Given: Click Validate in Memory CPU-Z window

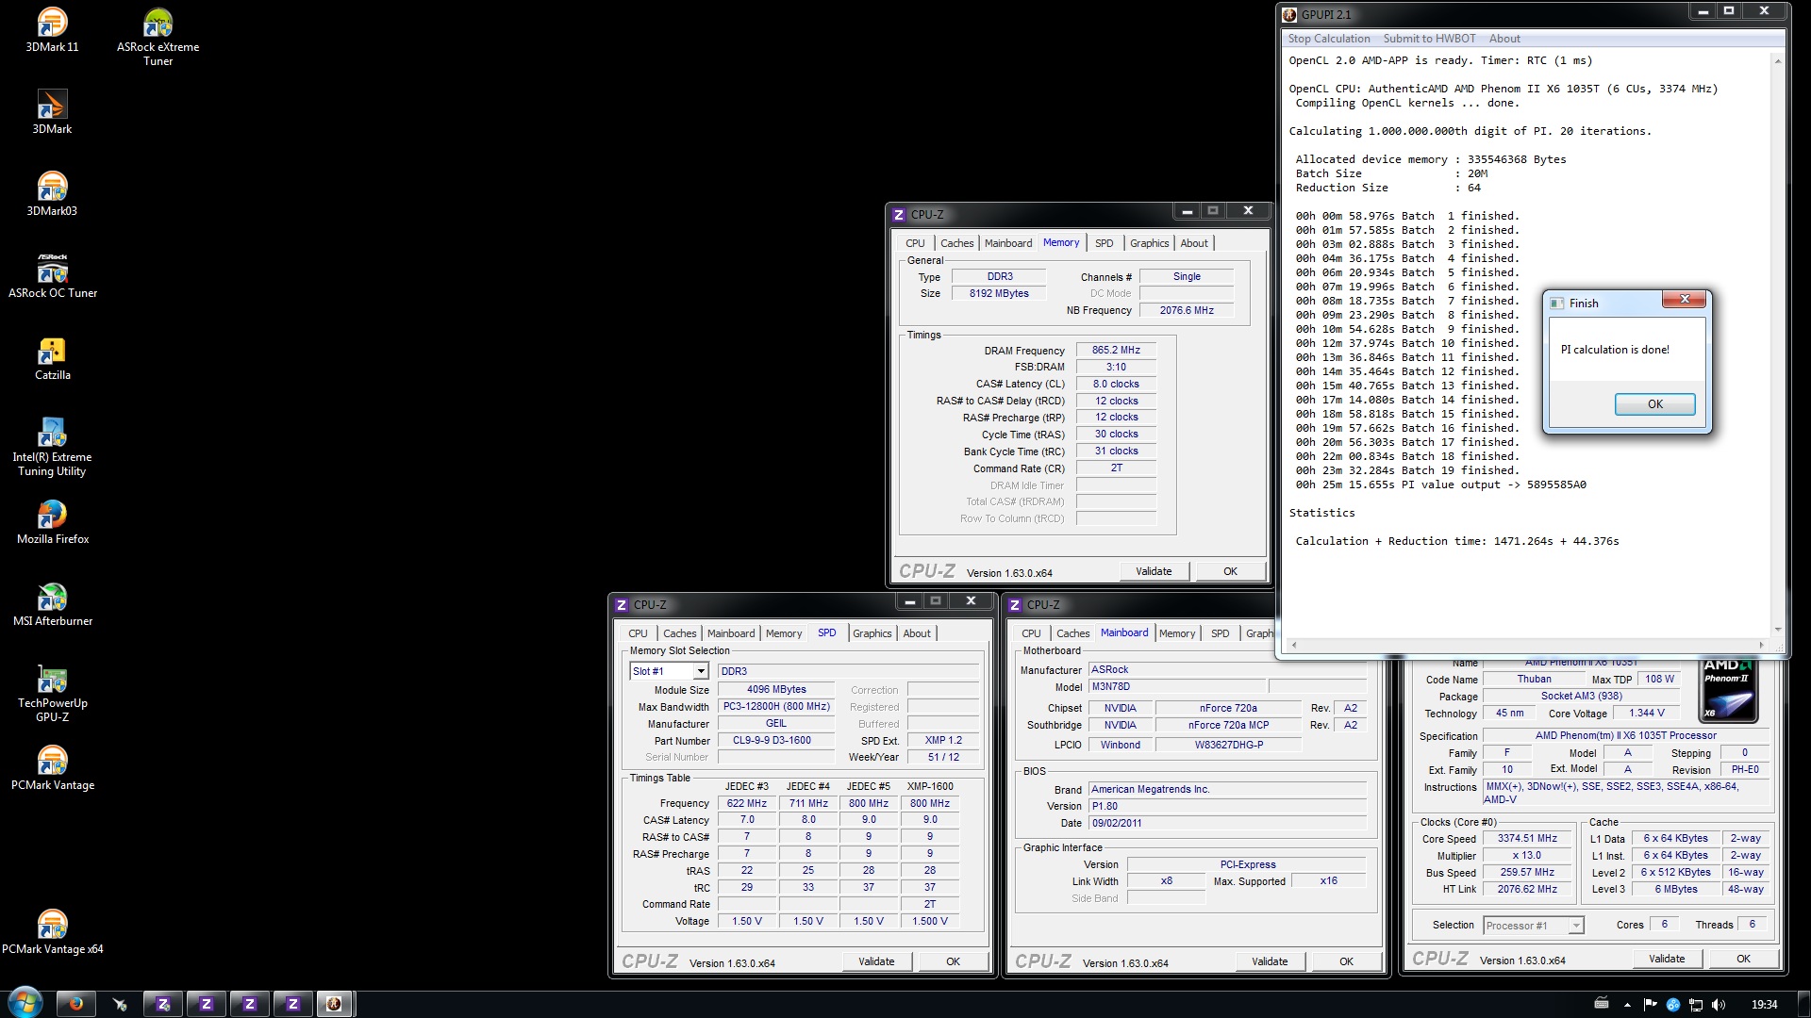Looking at the screenshot, I should click(1154, 571).
